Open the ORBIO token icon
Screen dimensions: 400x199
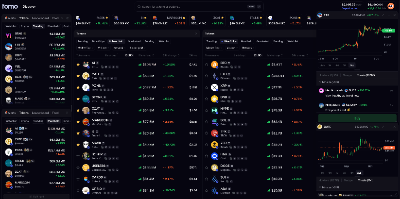pos(86,191)
